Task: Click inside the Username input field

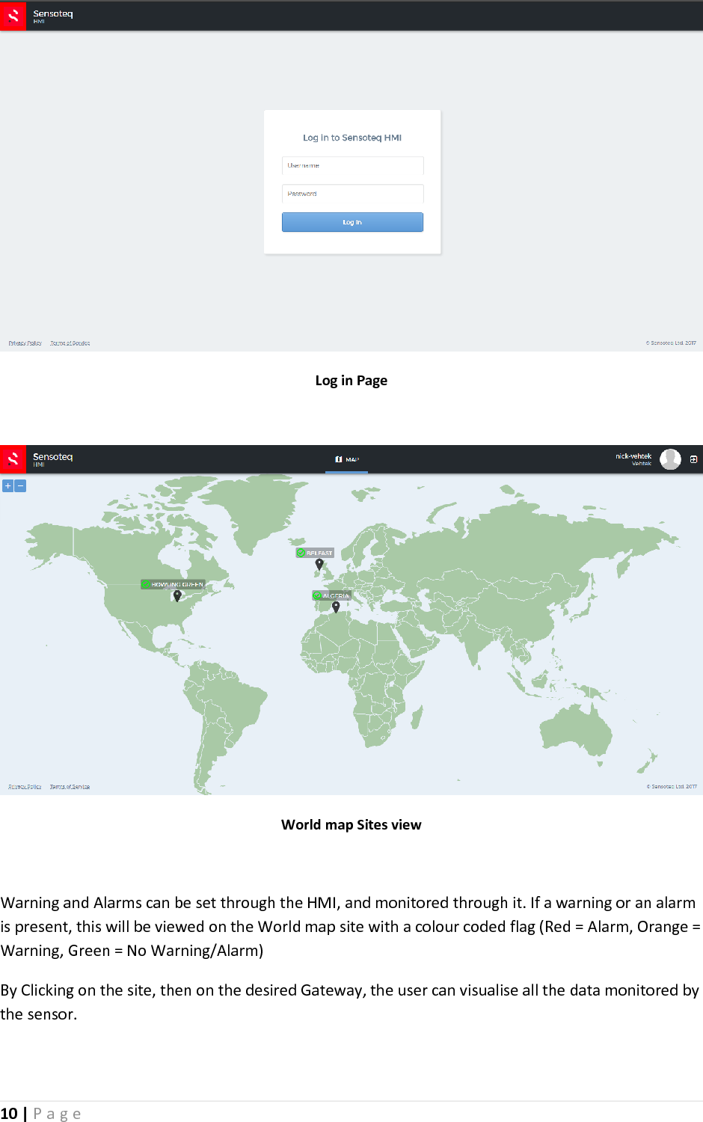Action: point(351,165)
